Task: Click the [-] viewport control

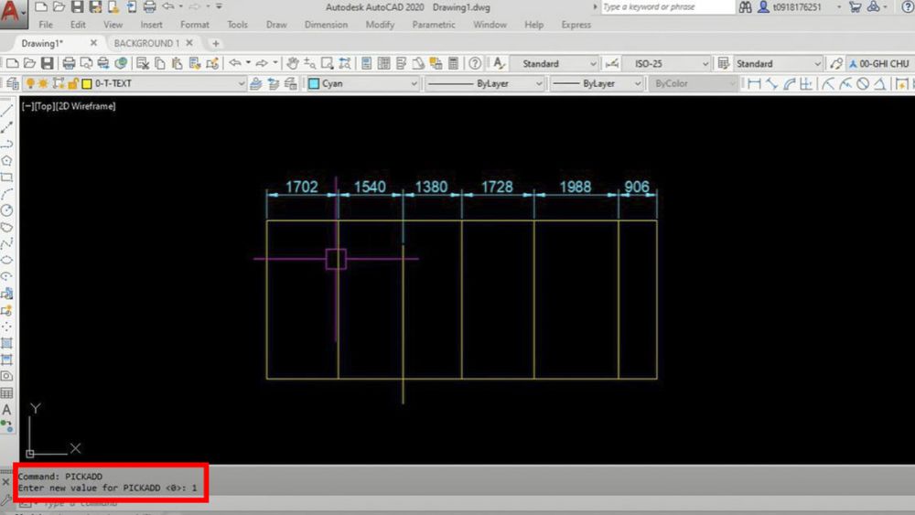Action: click(x=28, y=106)
